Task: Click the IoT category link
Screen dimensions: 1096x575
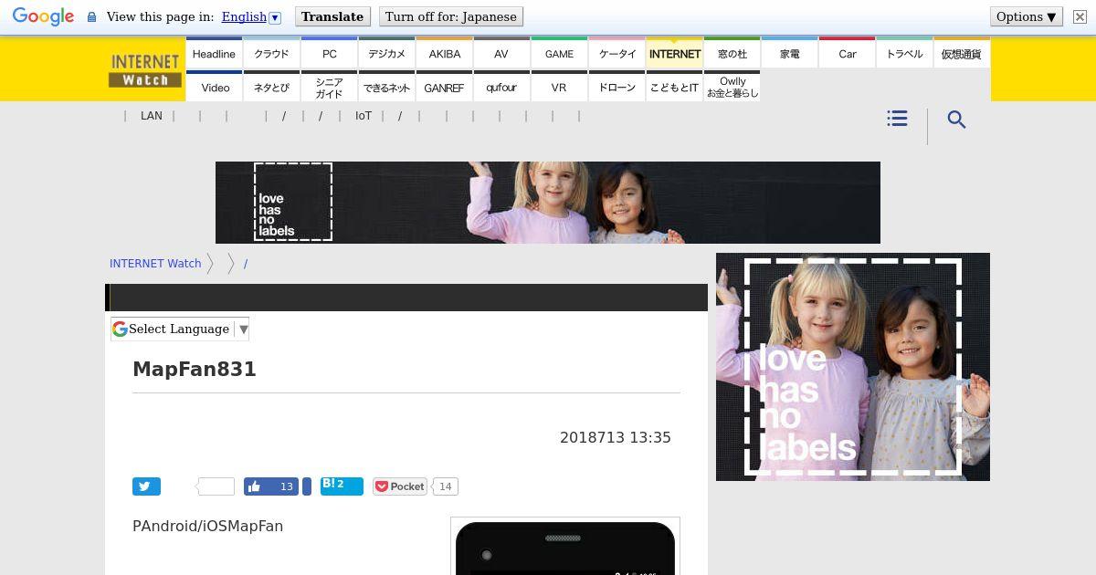Action: pos(364,116)
